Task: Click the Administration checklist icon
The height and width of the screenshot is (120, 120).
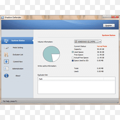Action: click(6, 69)
